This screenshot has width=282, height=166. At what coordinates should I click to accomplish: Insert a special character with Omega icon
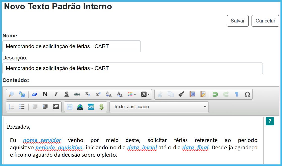(247, 94)
